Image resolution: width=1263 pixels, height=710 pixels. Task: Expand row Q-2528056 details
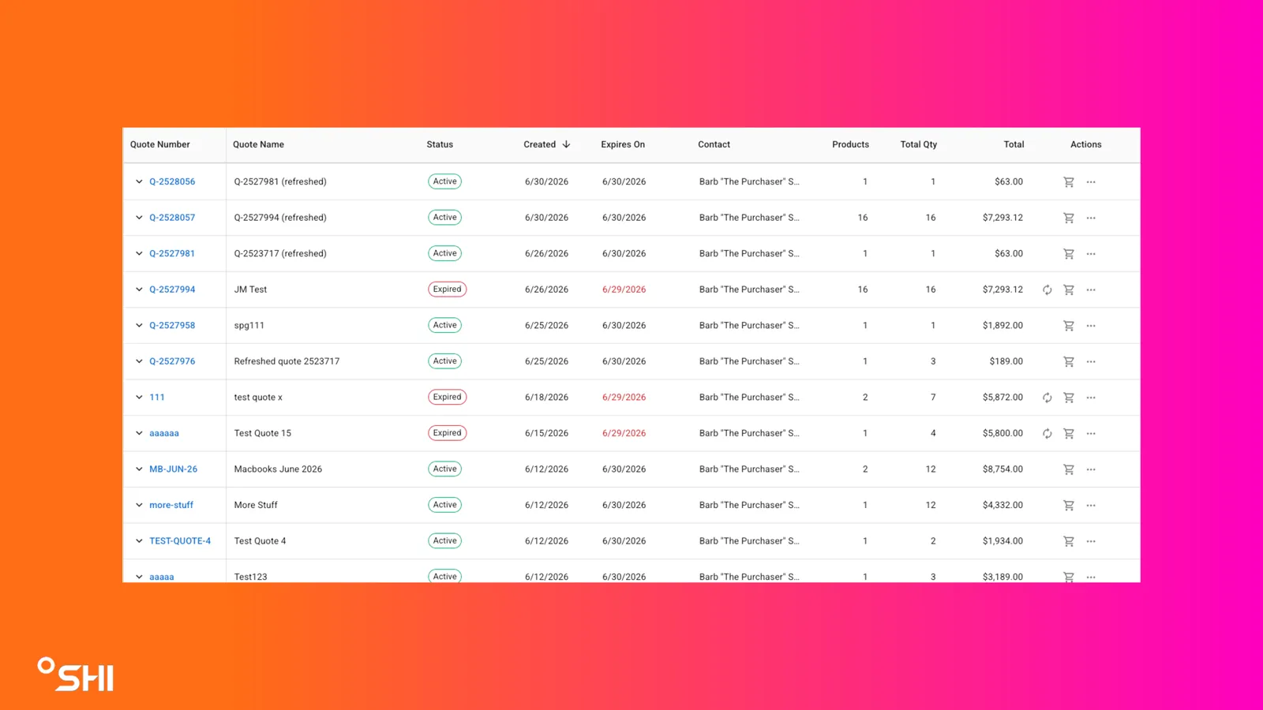[x=139, y=181]
